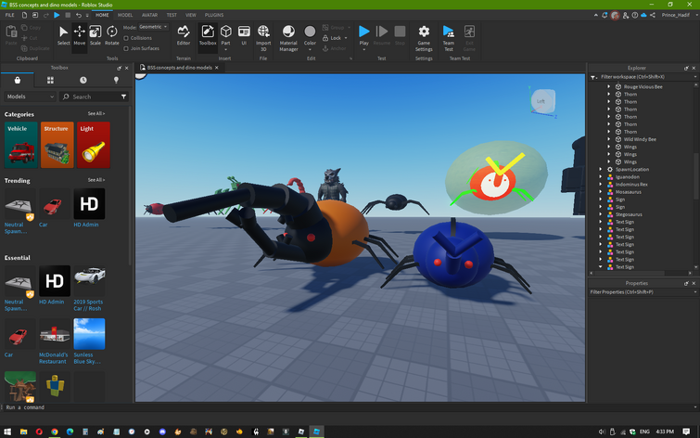Switch to the AVATAR ribbon tab
This screenshot has width=700, height=438.
149,15
